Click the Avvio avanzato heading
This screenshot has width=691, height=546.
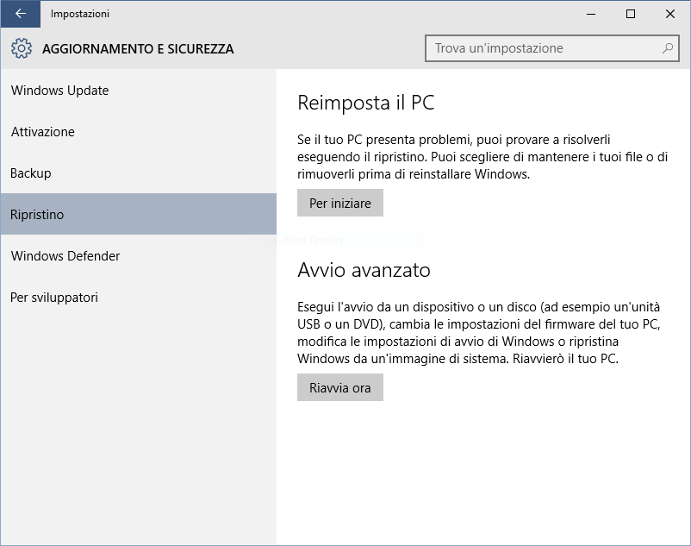[x=364, y=270]
